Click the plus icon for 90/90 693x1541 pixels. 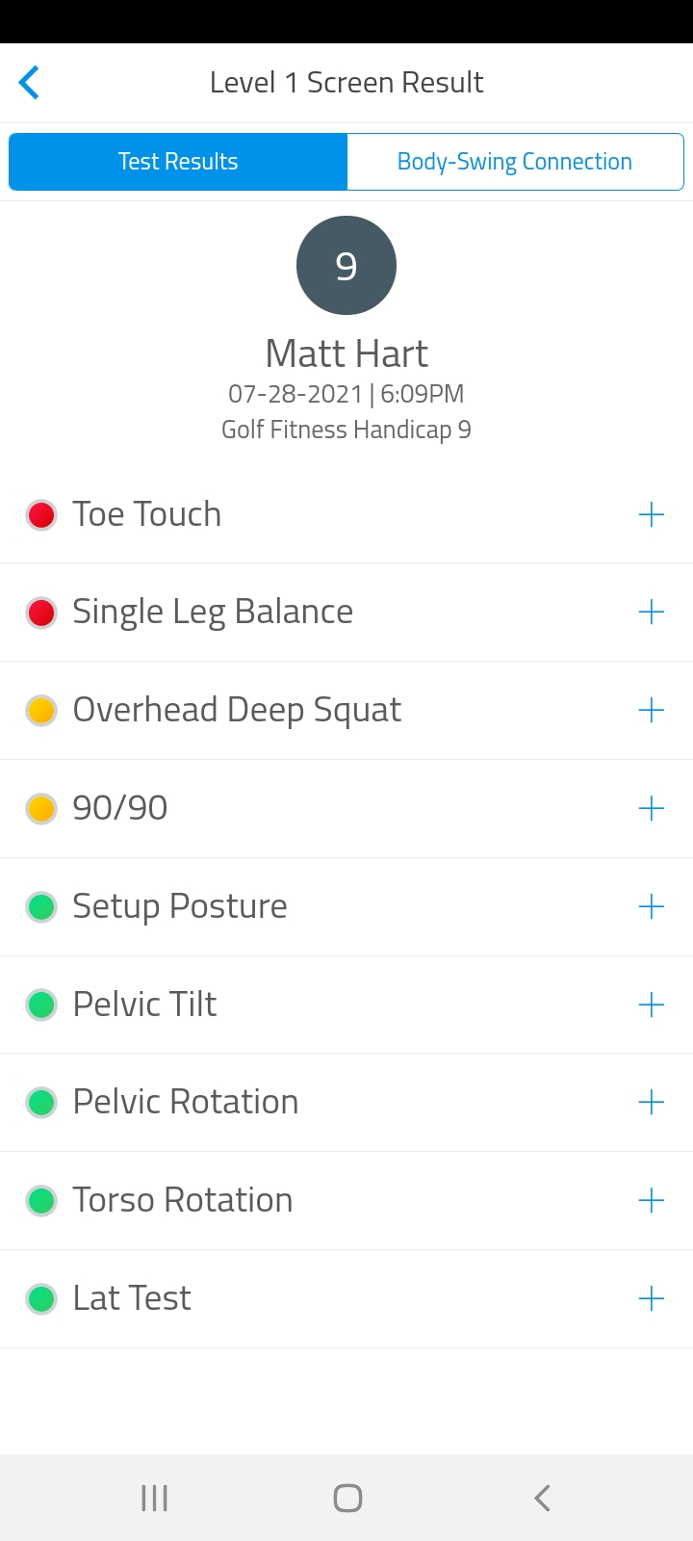[652, 808]
